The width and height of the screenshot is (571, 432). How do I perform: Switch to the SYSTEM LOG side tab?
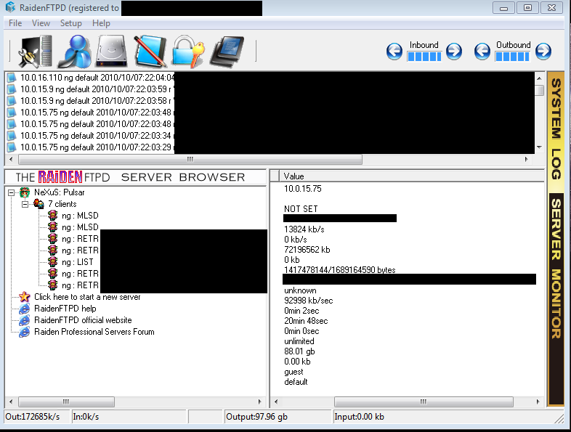pyautogui.click(x=556, y=129)
